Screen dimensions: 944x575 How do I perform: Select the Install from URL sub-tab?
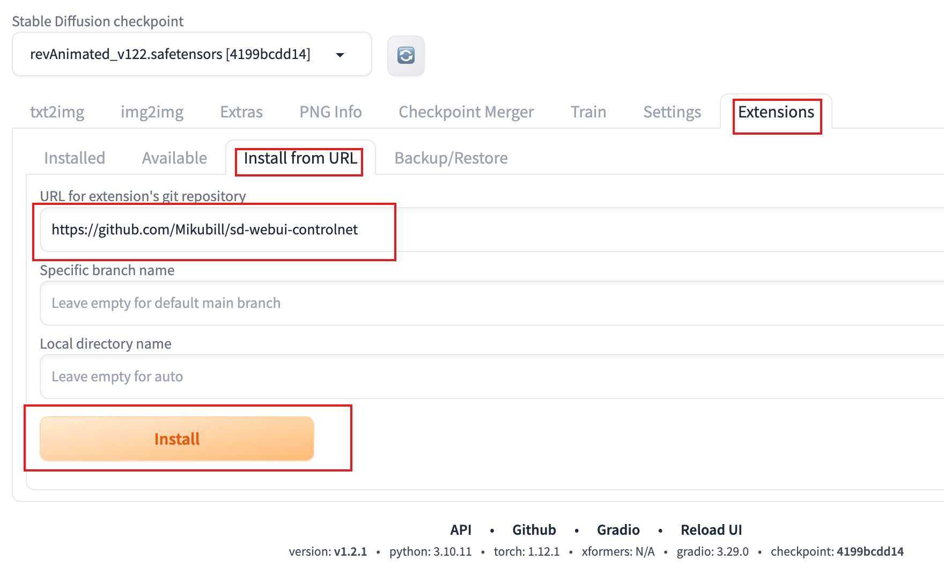click(x=300, y=158)
